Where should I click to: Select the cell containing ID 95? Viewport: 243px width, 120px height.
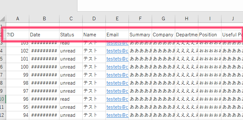click(x=17, y=107)
